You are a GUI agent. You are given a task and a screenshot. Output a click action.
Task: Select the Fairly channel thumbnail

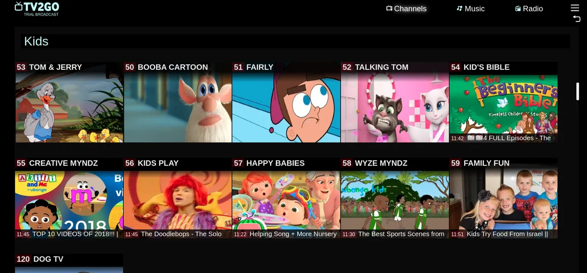pos(286,107)
